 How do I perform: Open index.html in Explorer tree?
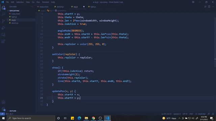tap(16, 14)
